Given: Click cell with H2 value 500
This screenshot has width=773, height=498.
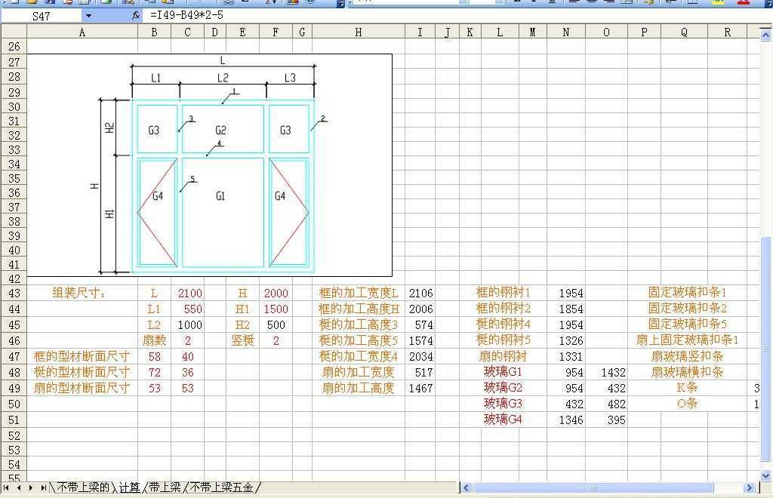Looking at the screenshot, I should 276,325.
